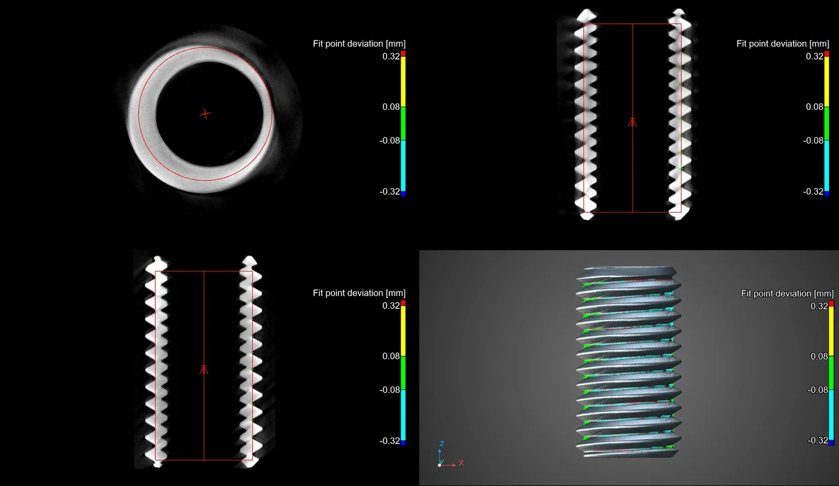Click the axis arrow marker in top-right section view
This screenshot has width=839, height=486.
[x=633, y=122]
